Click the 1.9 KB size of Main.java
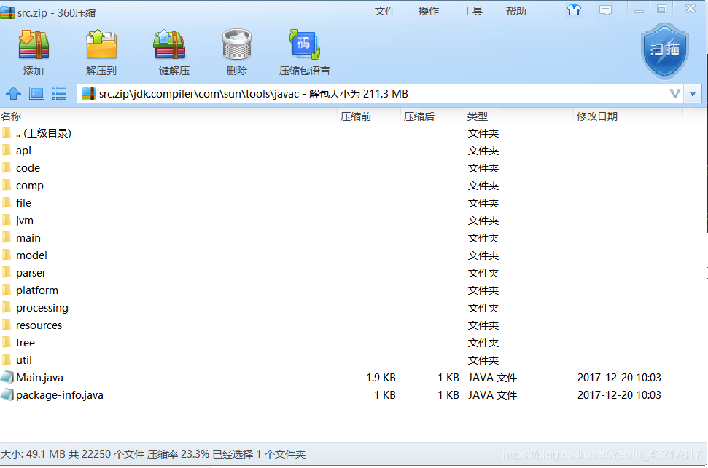708x468 pixels. point(381,377)
